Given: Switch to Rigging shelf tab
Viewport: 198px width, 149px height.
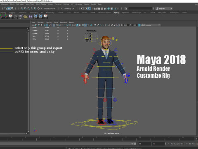Looking at the screenshot, I should click(12, 12).
